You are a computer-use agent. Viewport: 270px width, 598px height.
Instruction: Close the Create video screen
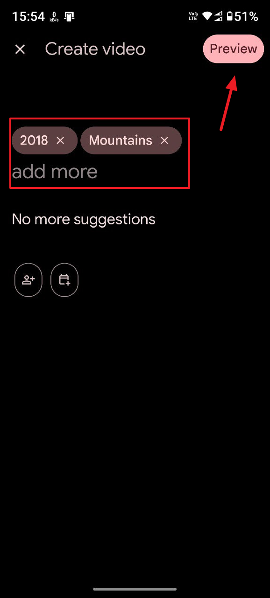pos(20,49)
